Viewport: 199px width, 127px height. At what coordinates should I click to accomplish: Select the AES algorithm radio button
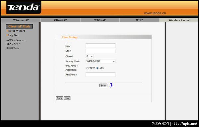tap(97, 68)
